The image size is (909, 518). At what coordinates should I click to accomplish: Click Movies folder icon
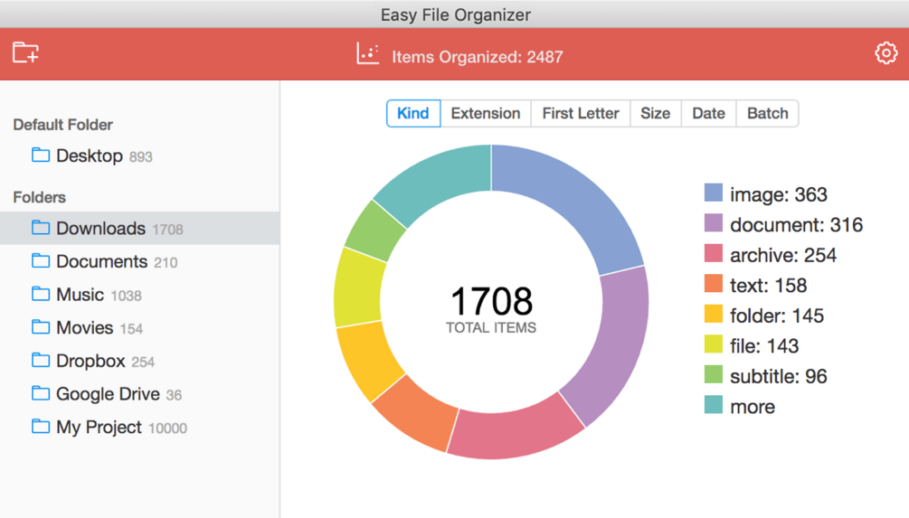[x=41, y=326]
